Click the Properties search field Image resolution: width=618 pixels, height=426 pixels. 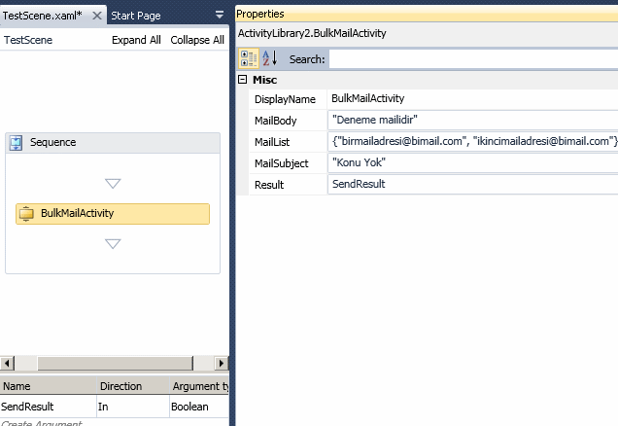point(473,59)
